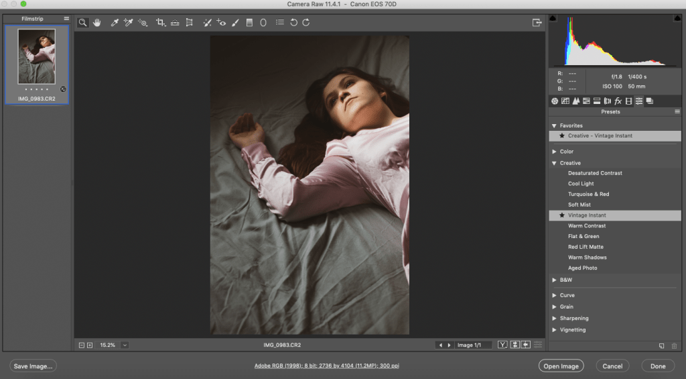Select the White Balance eyedropper tool

click(115, 22)
